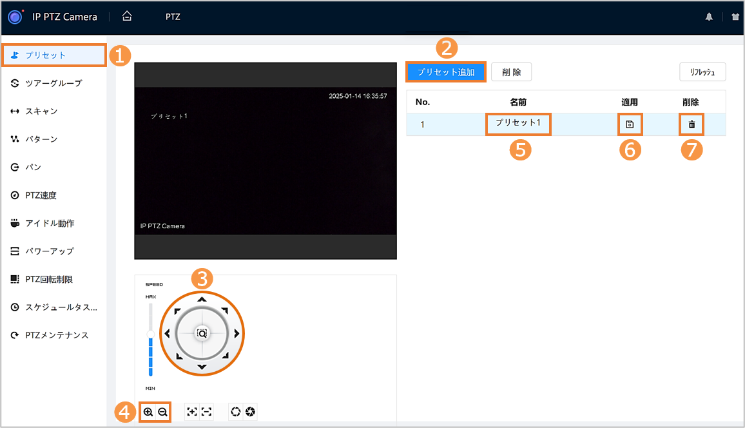Open the notification bell icon
The width and height of the screenshot is (745, 444).
709,17
